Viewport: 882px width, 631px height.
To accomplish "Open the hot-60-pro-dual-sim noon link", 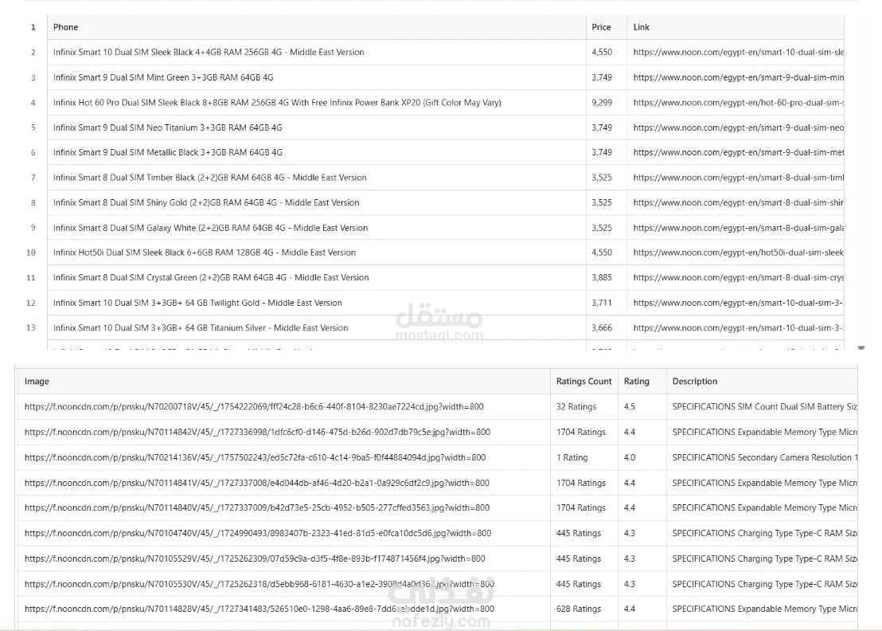I will click(x=738, y=103).
